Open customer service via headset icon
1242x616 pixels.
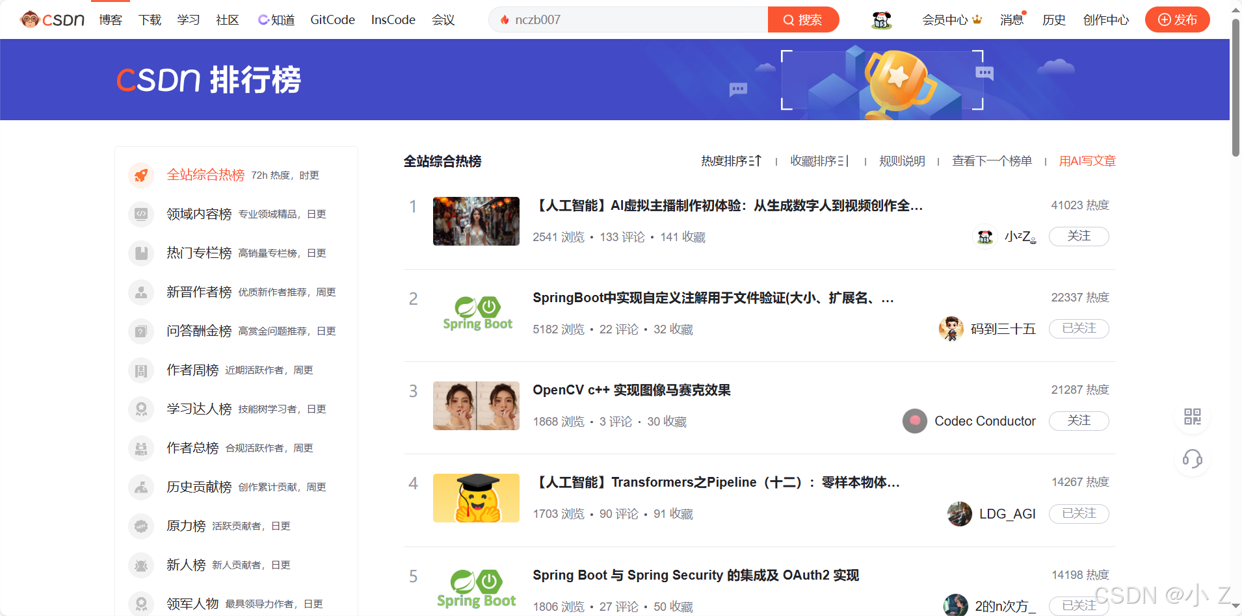point(1192,459)
